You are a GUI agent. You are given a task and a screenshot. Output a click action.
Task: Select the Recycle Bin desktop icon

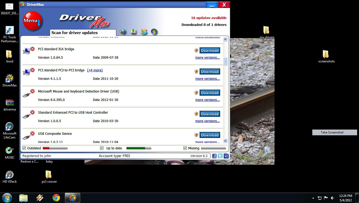click(267, 153)
